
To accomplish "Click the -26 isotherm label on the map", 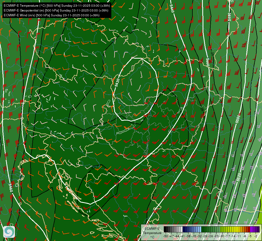I will tap(212, 54).
